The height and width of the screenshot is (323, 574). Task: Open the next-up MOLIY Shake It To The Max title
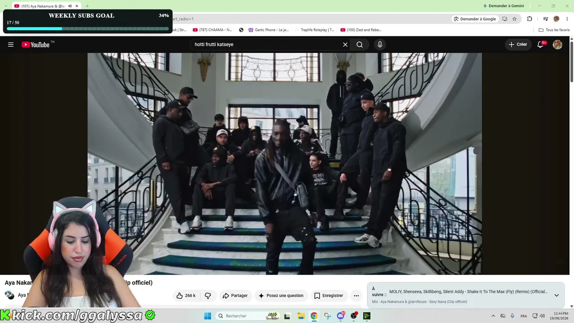pos(468,292)
